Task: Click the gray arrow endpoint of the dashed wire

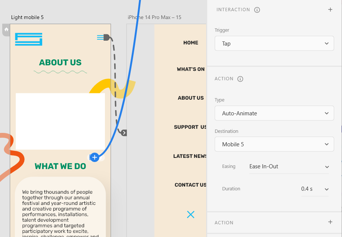Action: click(124, 133)
